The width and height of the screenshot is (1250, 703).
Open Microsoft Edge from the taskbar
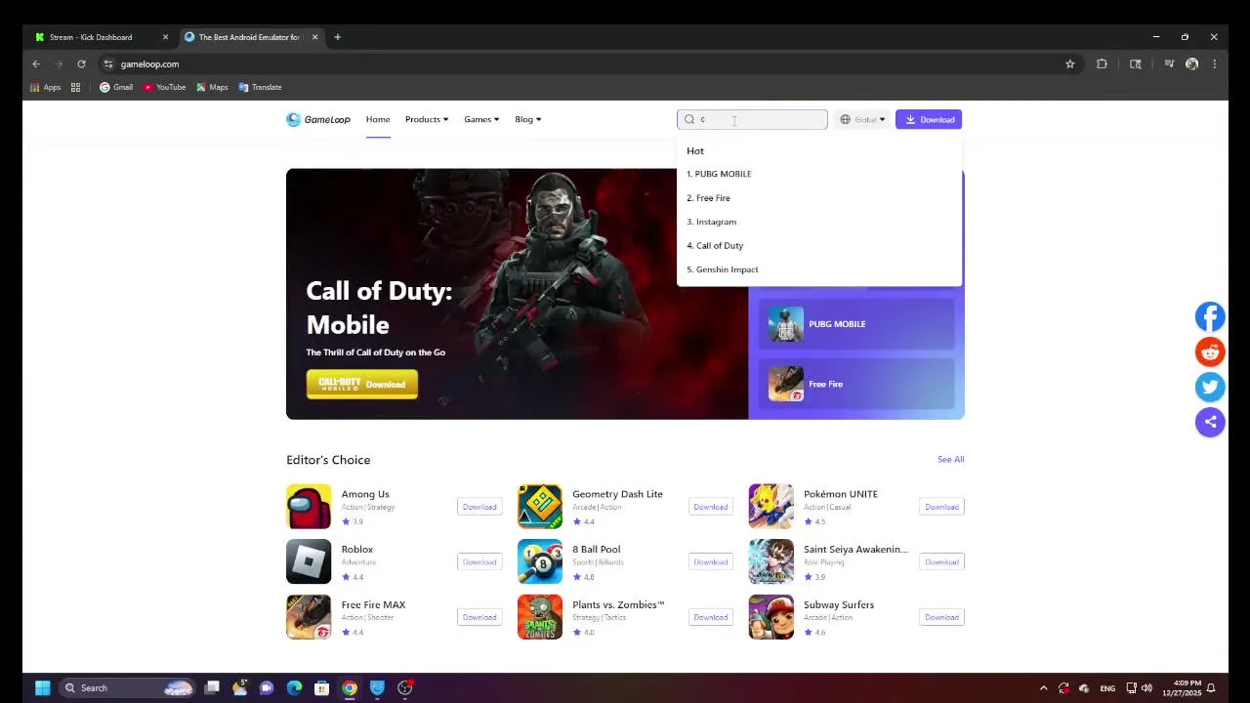click(x=294, y=688)
